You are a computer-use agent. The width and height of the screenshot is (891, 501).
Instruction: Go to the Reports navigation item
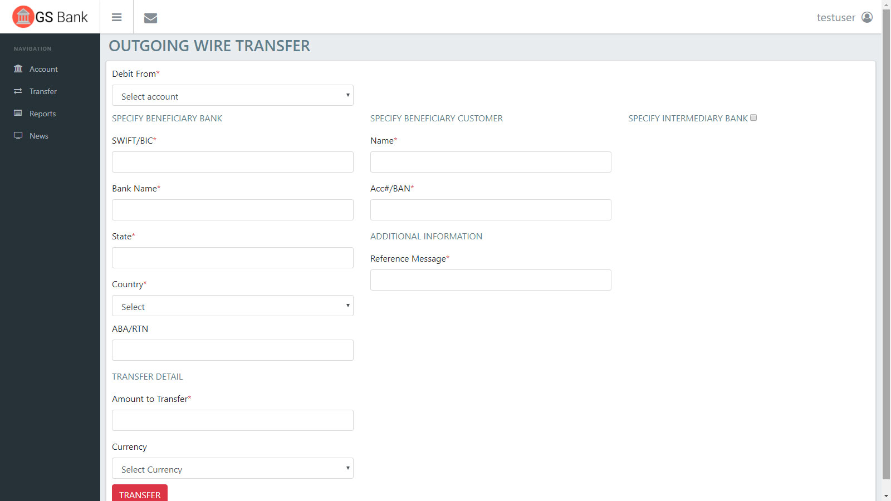(x=42, y=114)
